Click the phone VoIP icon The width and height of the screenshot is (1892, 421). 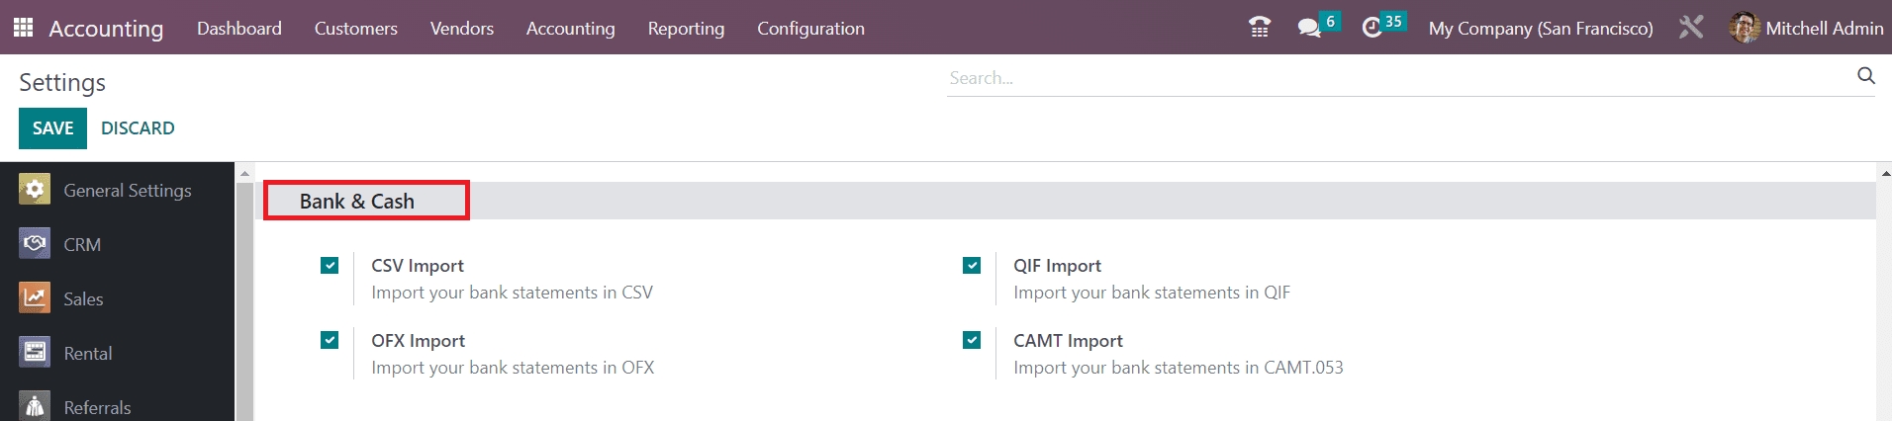click(1260, 28)
